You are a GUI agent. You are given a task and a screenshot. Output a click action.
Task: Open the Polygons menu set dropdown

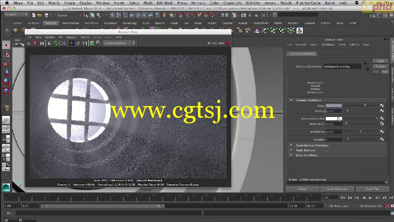[16, 15]
